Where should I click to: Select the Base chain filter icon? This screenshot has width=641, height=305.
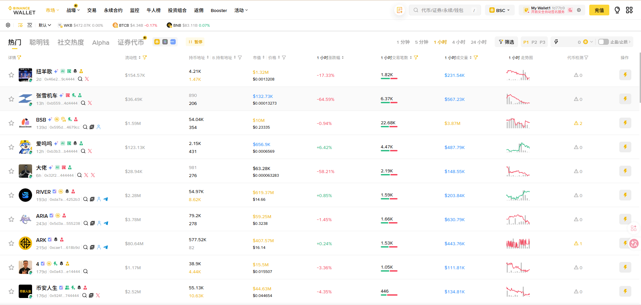[173, 42]
